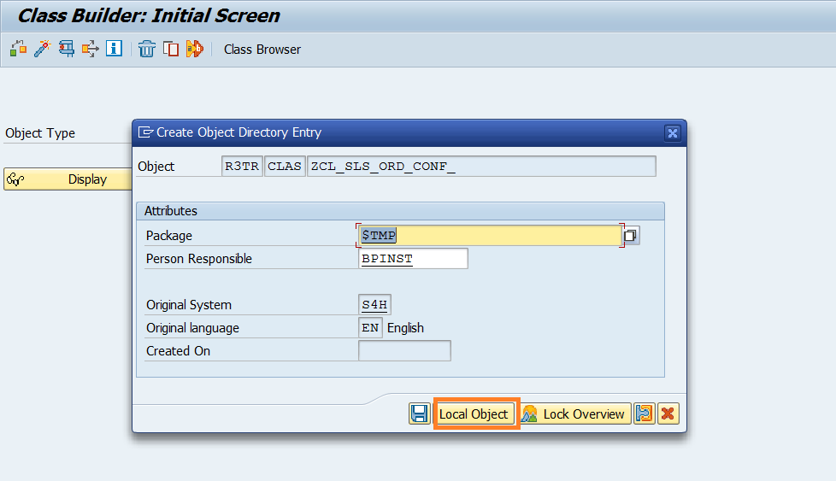
Task: Close the Create Object Directory Entry dialog
Action: click(673, 132)
